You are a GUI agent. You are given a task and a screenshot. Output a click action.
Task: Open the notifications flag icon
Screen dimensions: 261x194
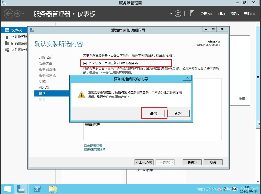click(192, 13)
